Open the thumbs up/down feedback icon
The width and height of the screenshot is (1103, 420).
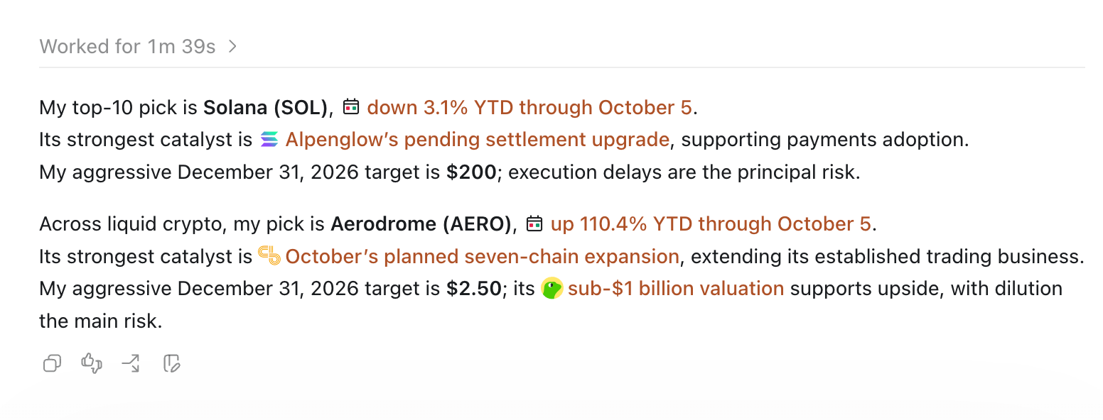click(x=92, y=364)
